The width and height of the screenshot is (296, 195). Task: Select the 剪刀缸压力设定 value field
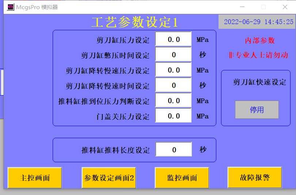click(173, 39)
